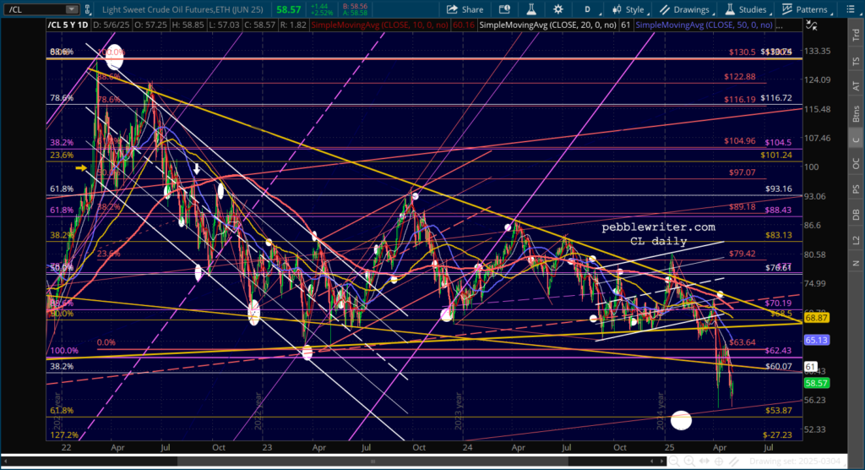Screen dimensions: 865x470
Task: Click the crosshair cursor icon
Action: 719,462
